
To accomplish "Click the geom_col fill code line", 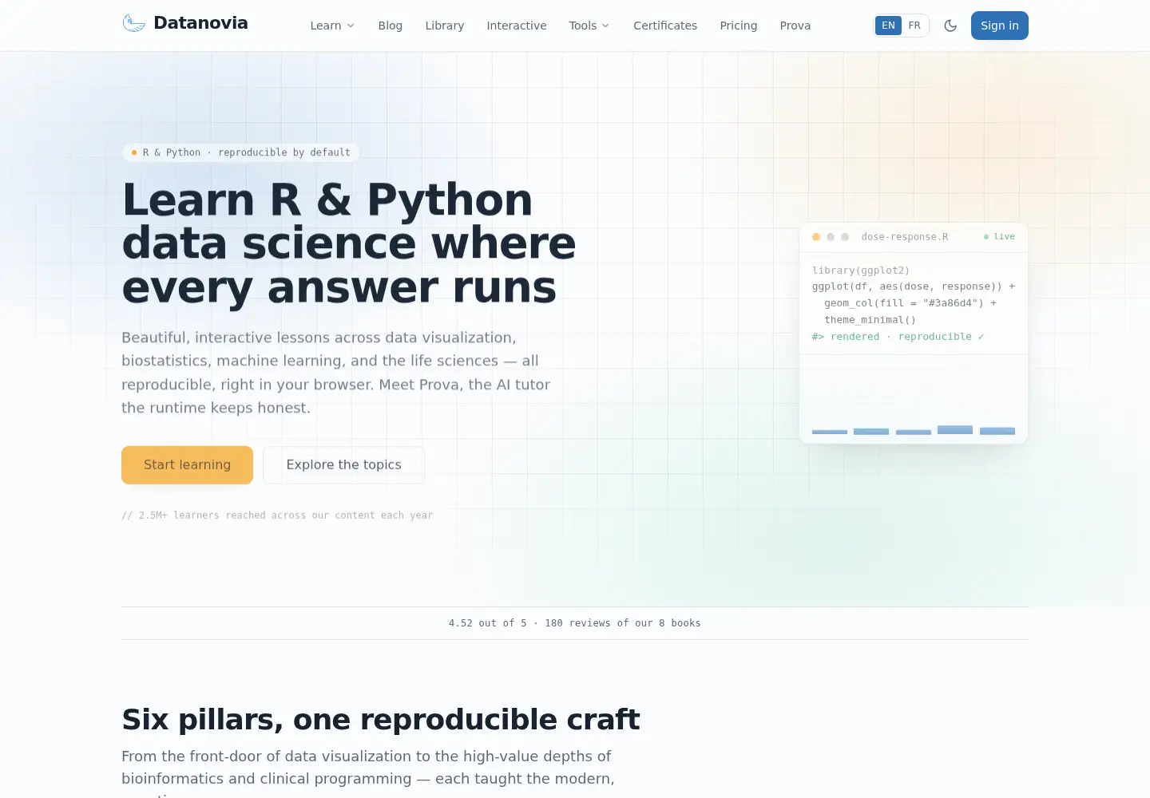I will pos(910,303).
